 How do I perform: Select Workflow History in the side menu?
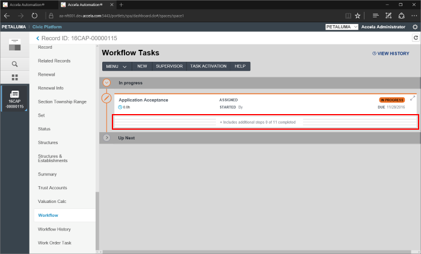pos(54,229)
